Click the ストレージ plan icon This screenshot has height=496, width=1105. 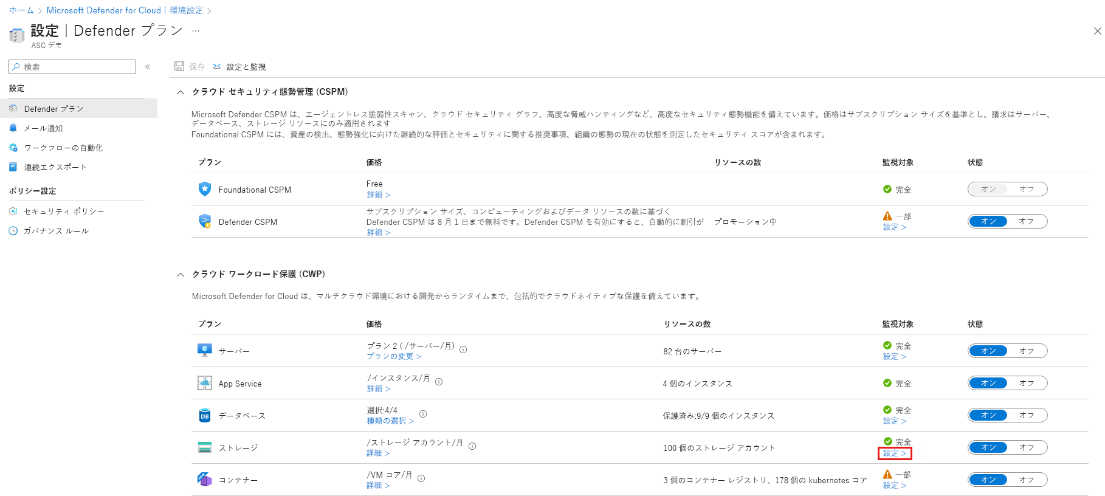205,447
